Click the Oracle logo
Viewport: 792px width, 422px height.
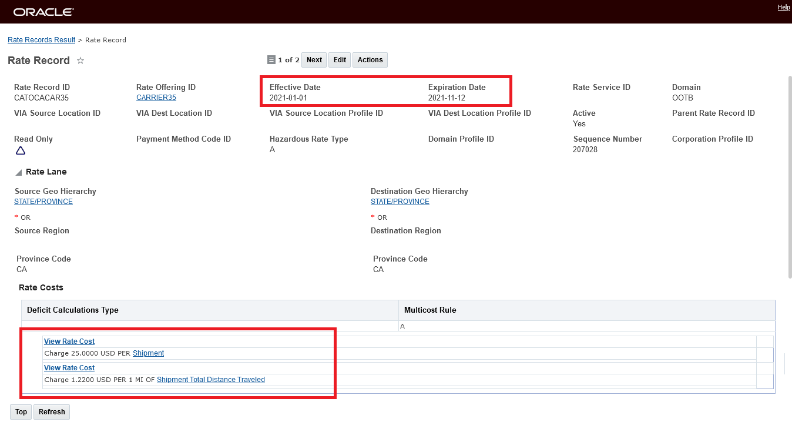coord(43,12)
